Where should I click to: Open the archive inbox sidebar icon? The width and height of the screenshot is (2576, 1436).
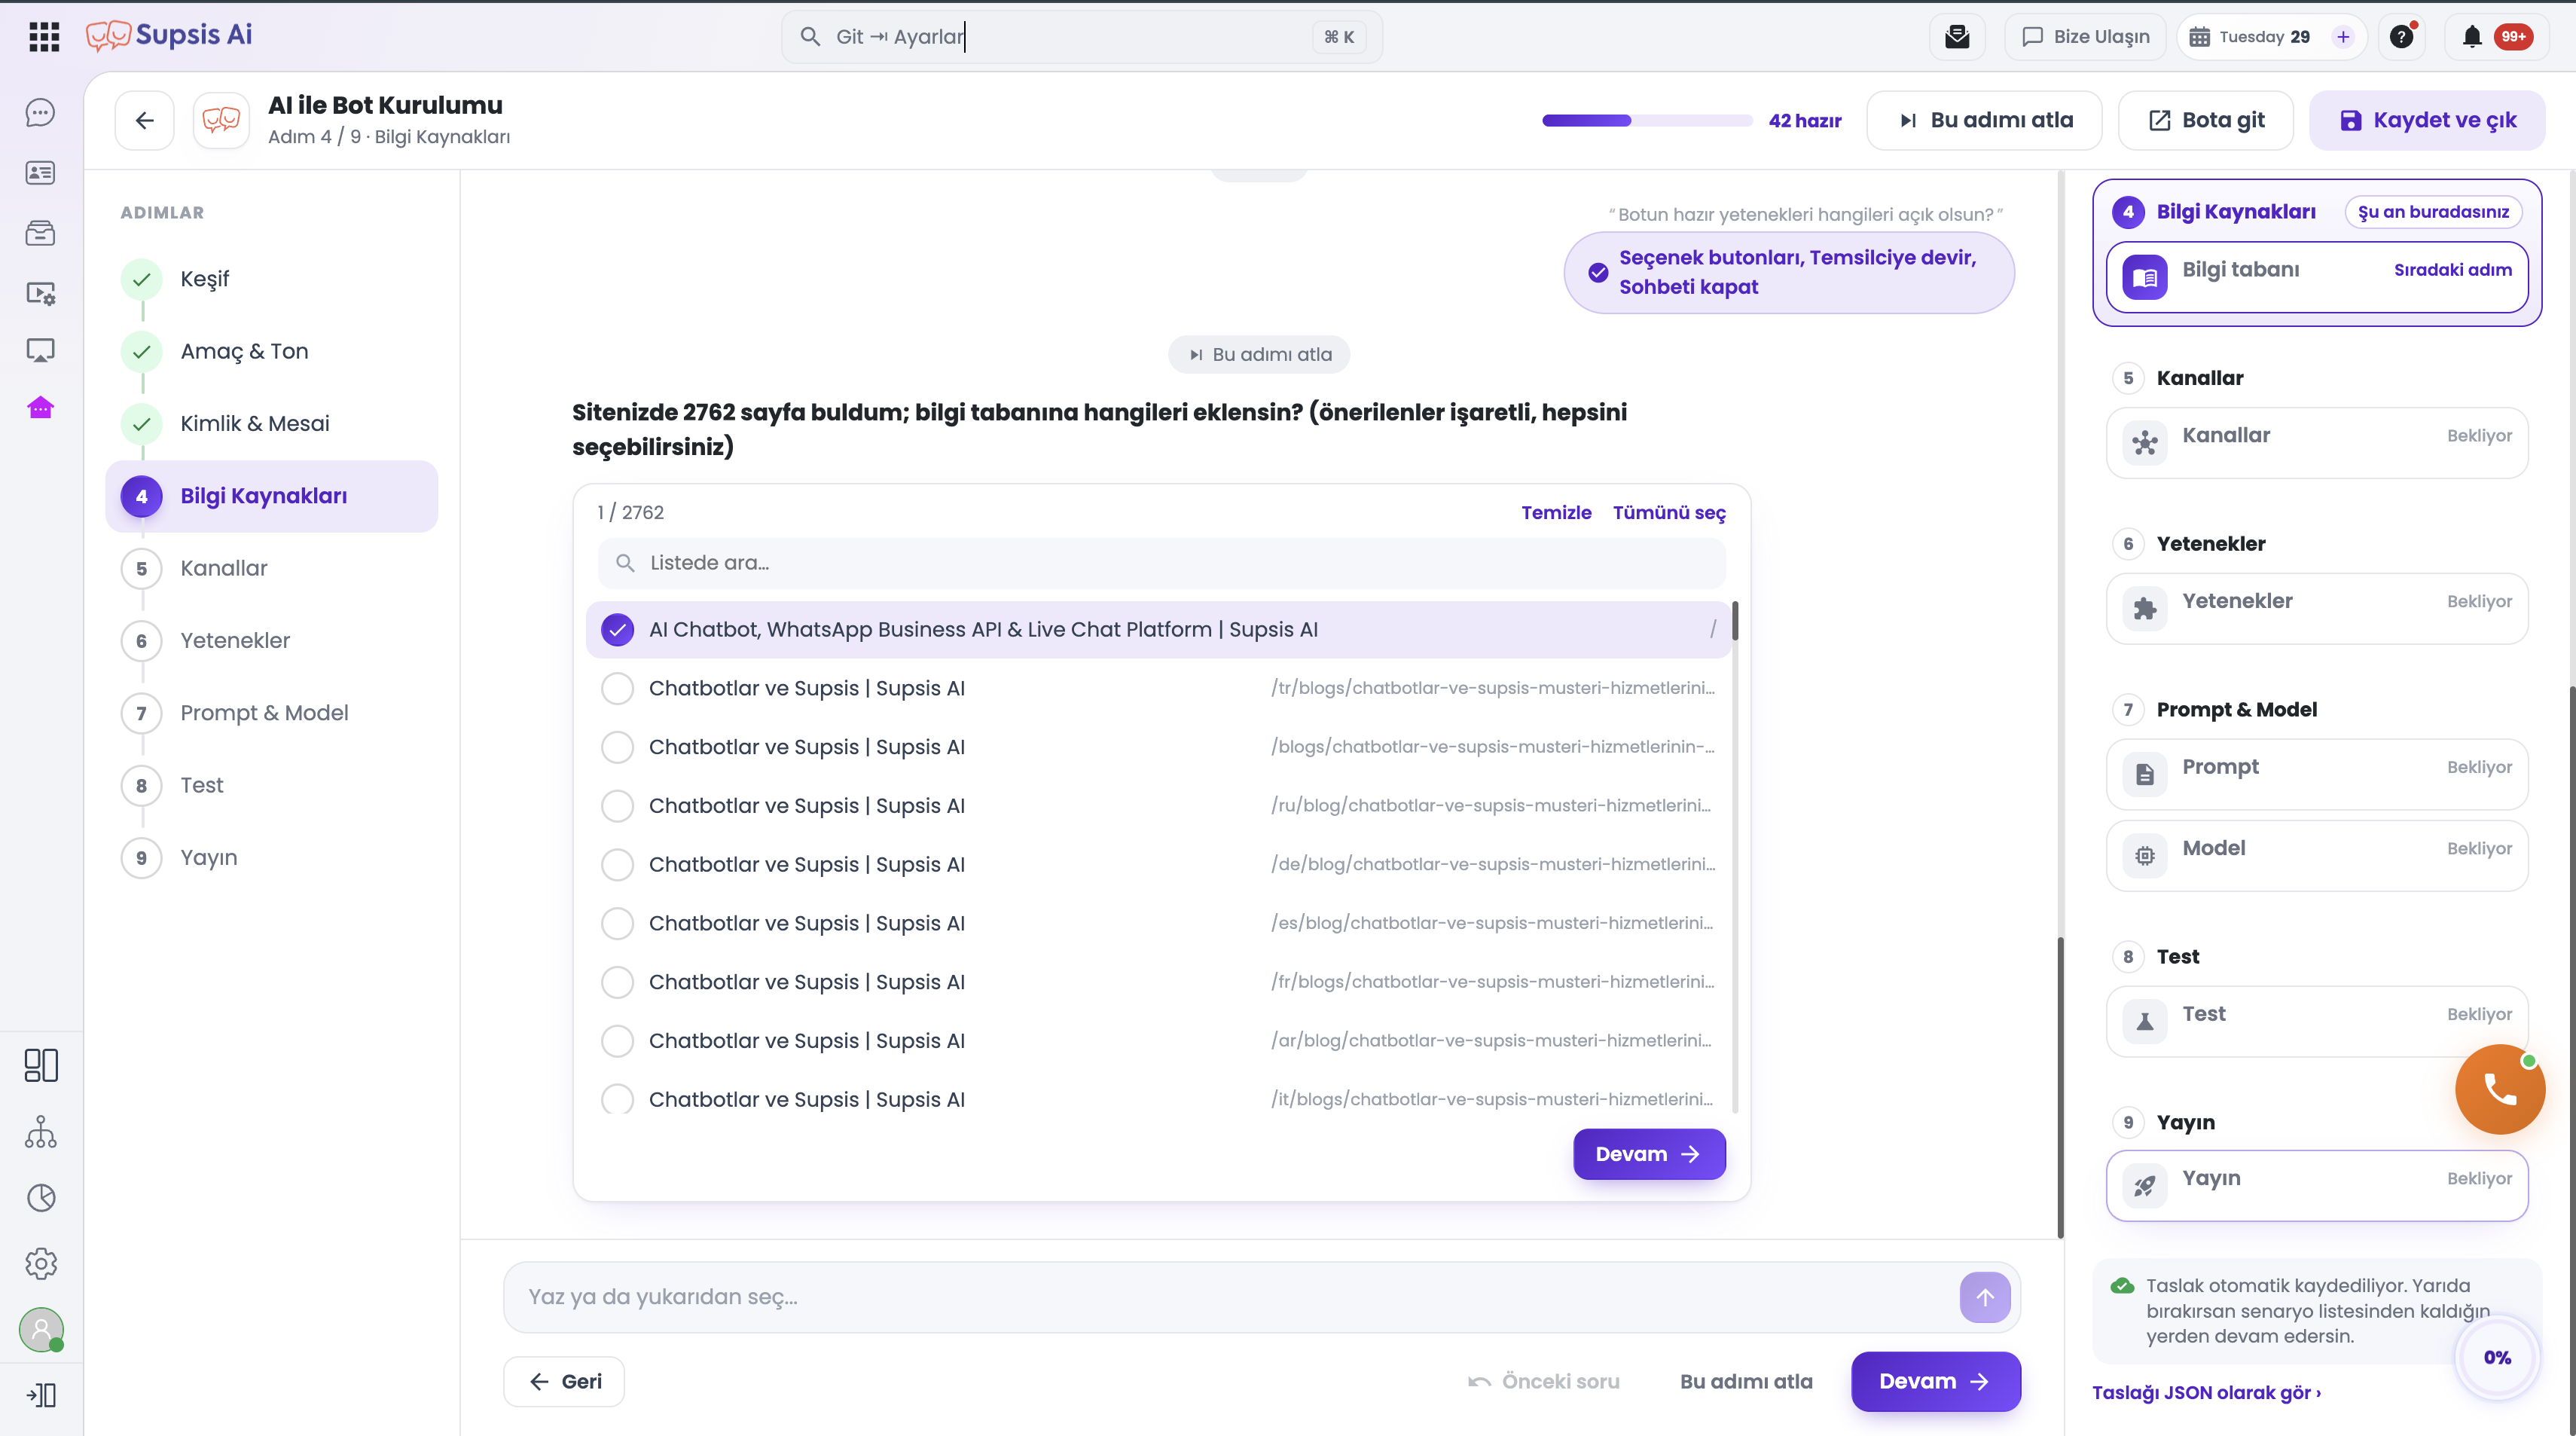pyautogui.click(x=40, y=233)
